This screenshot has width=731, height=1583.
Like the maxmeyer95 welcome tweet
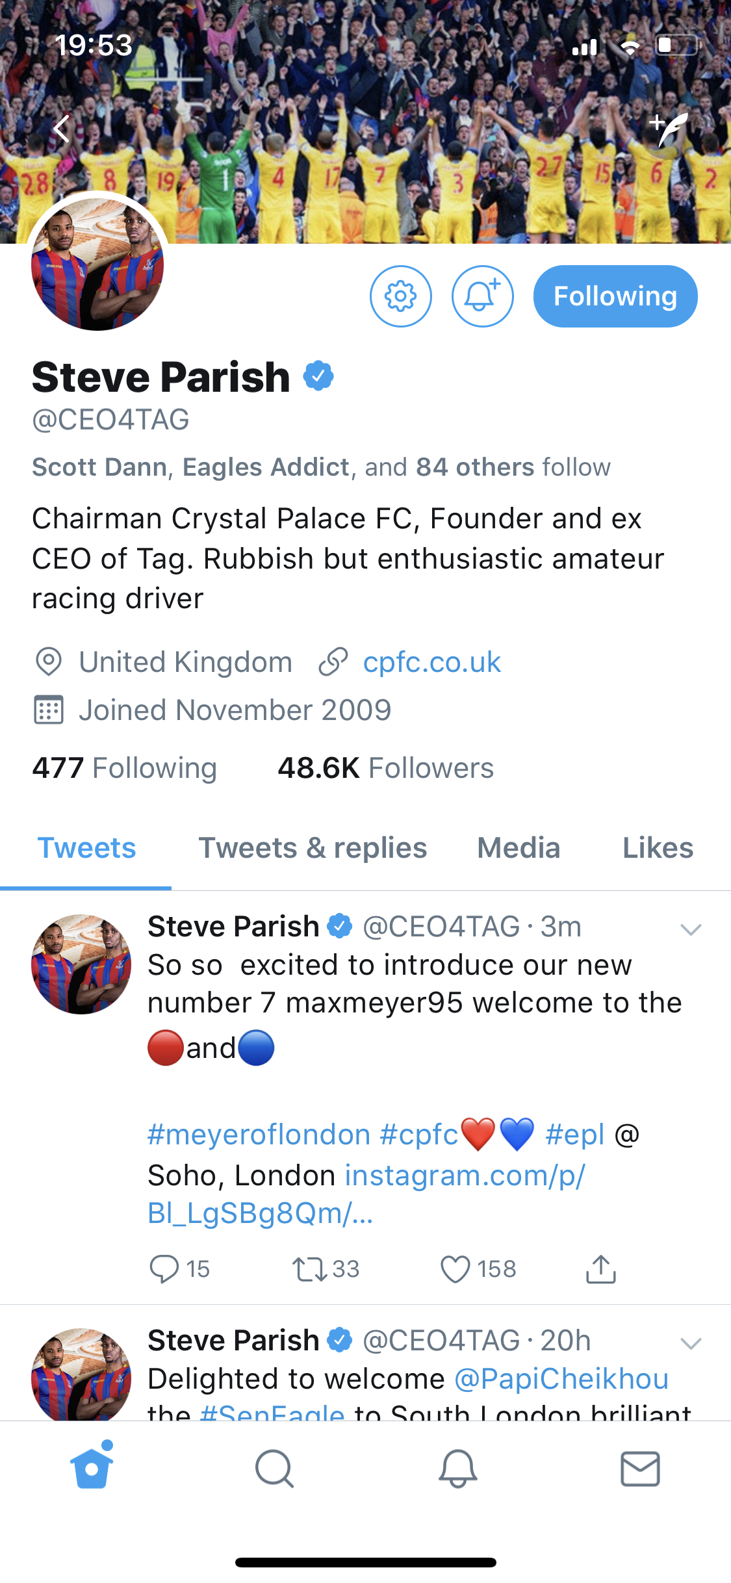coord(455,1269)
